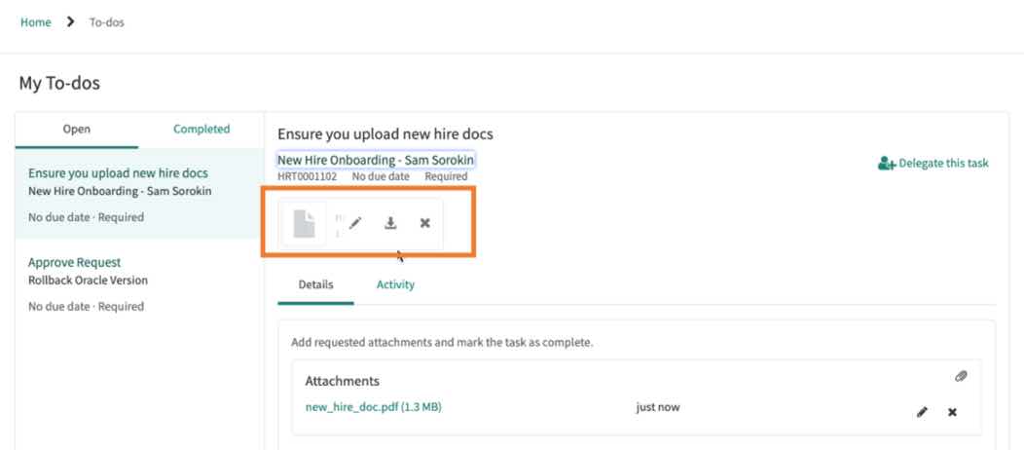Rename new_hire_doc.pdf with its pencil icon
Screen dimensions: 1024x450
coord(922,412)
